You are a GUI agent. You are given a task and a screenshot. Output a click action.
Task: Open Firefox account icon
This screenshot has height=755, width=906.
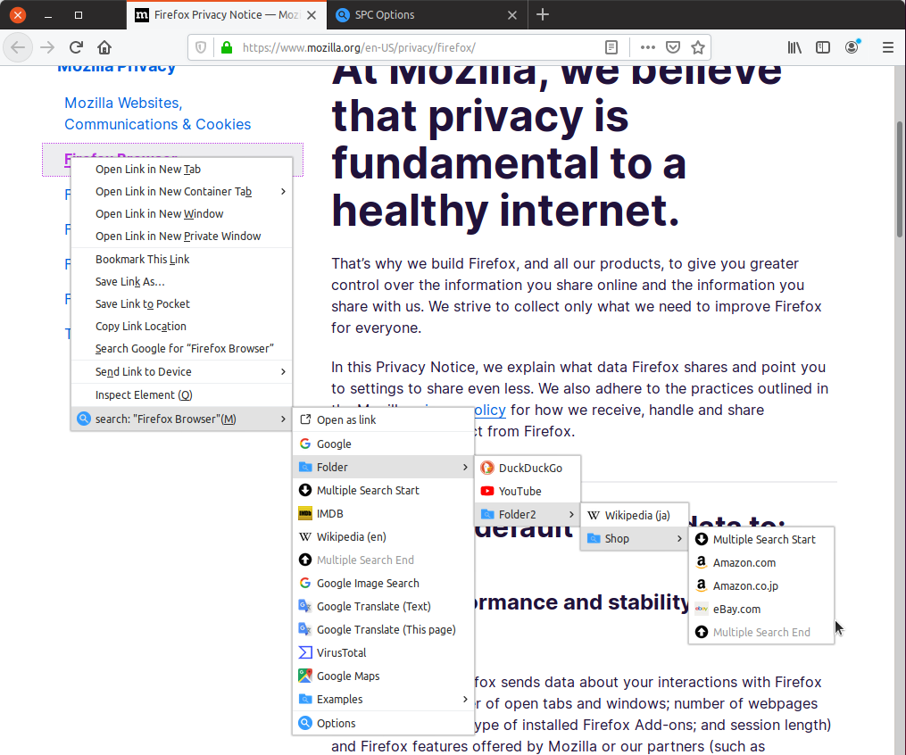click(x=852, y=47)
